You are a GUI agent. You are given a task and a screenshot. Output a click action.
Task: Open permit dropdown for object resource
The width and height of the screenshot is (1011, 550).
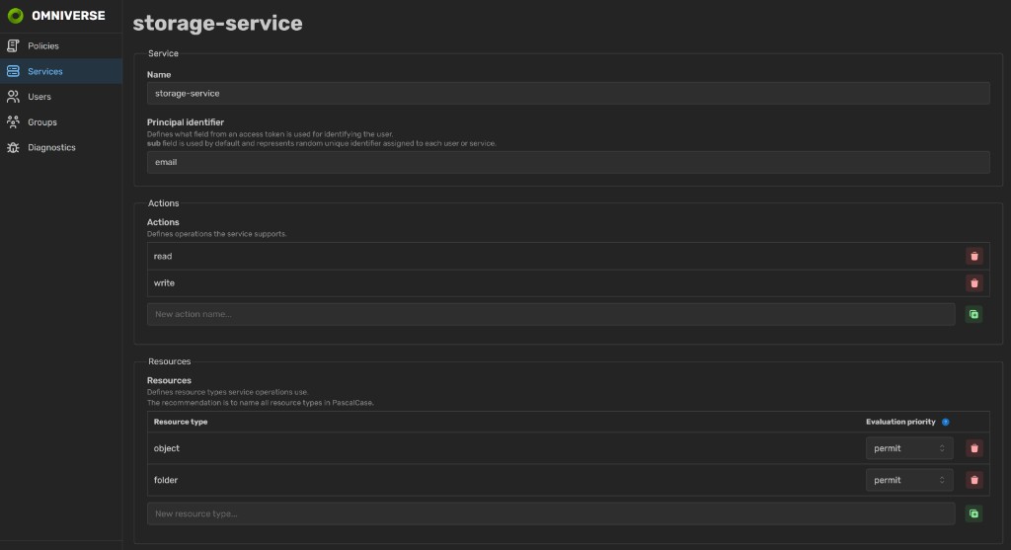coord(909,448)
